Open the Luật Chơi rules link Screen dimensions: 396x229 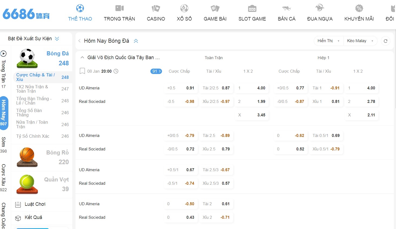tap(35, 204)
